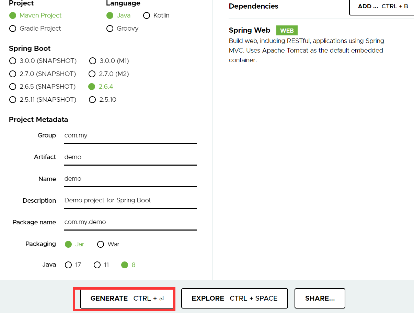Click the Language section heading
Screen dimensions: 414x313
pyautogui.click(x=123, y=3)
